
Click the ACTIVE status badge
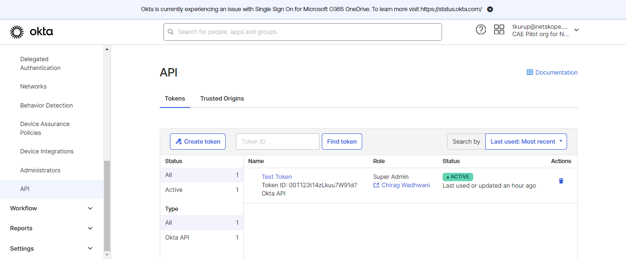point(458,177)
